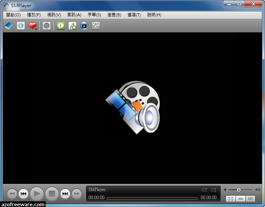The width and height of the screenshot is (265, 207).
Task: Open the equalizer button near volume
Action: pos(250,199)
